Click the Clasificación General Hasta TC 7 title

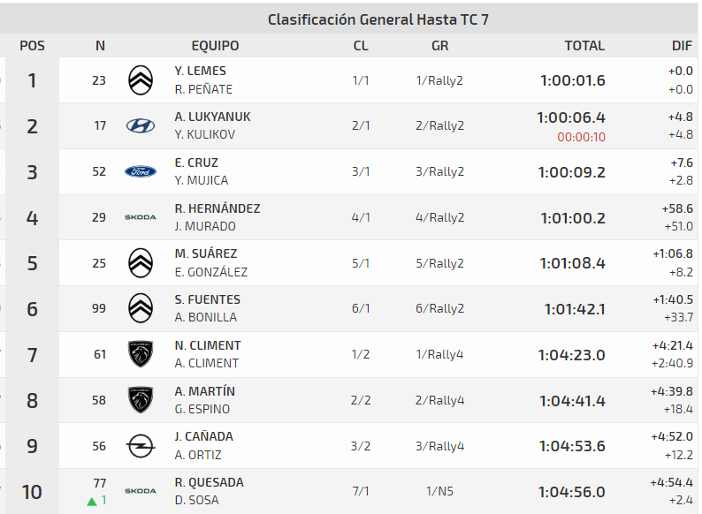coord(378,19)
